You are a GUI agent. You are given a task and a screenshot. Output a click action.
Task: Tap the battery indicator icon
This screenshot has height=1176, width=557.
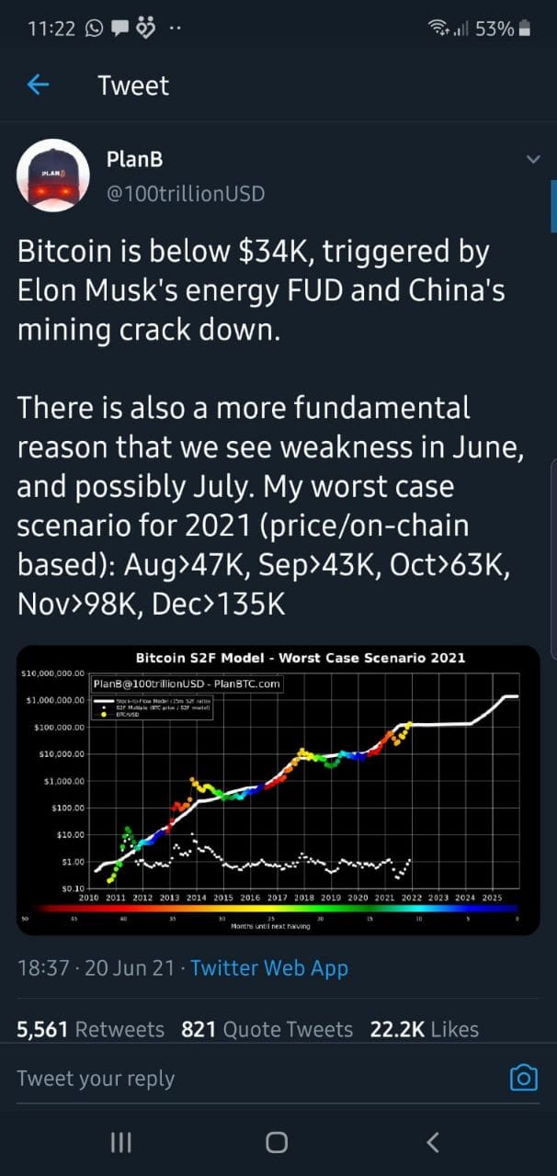tap(525, 28)
